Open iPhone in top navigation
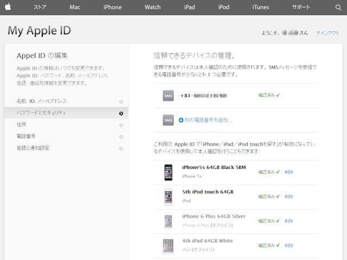 point(112,7)
